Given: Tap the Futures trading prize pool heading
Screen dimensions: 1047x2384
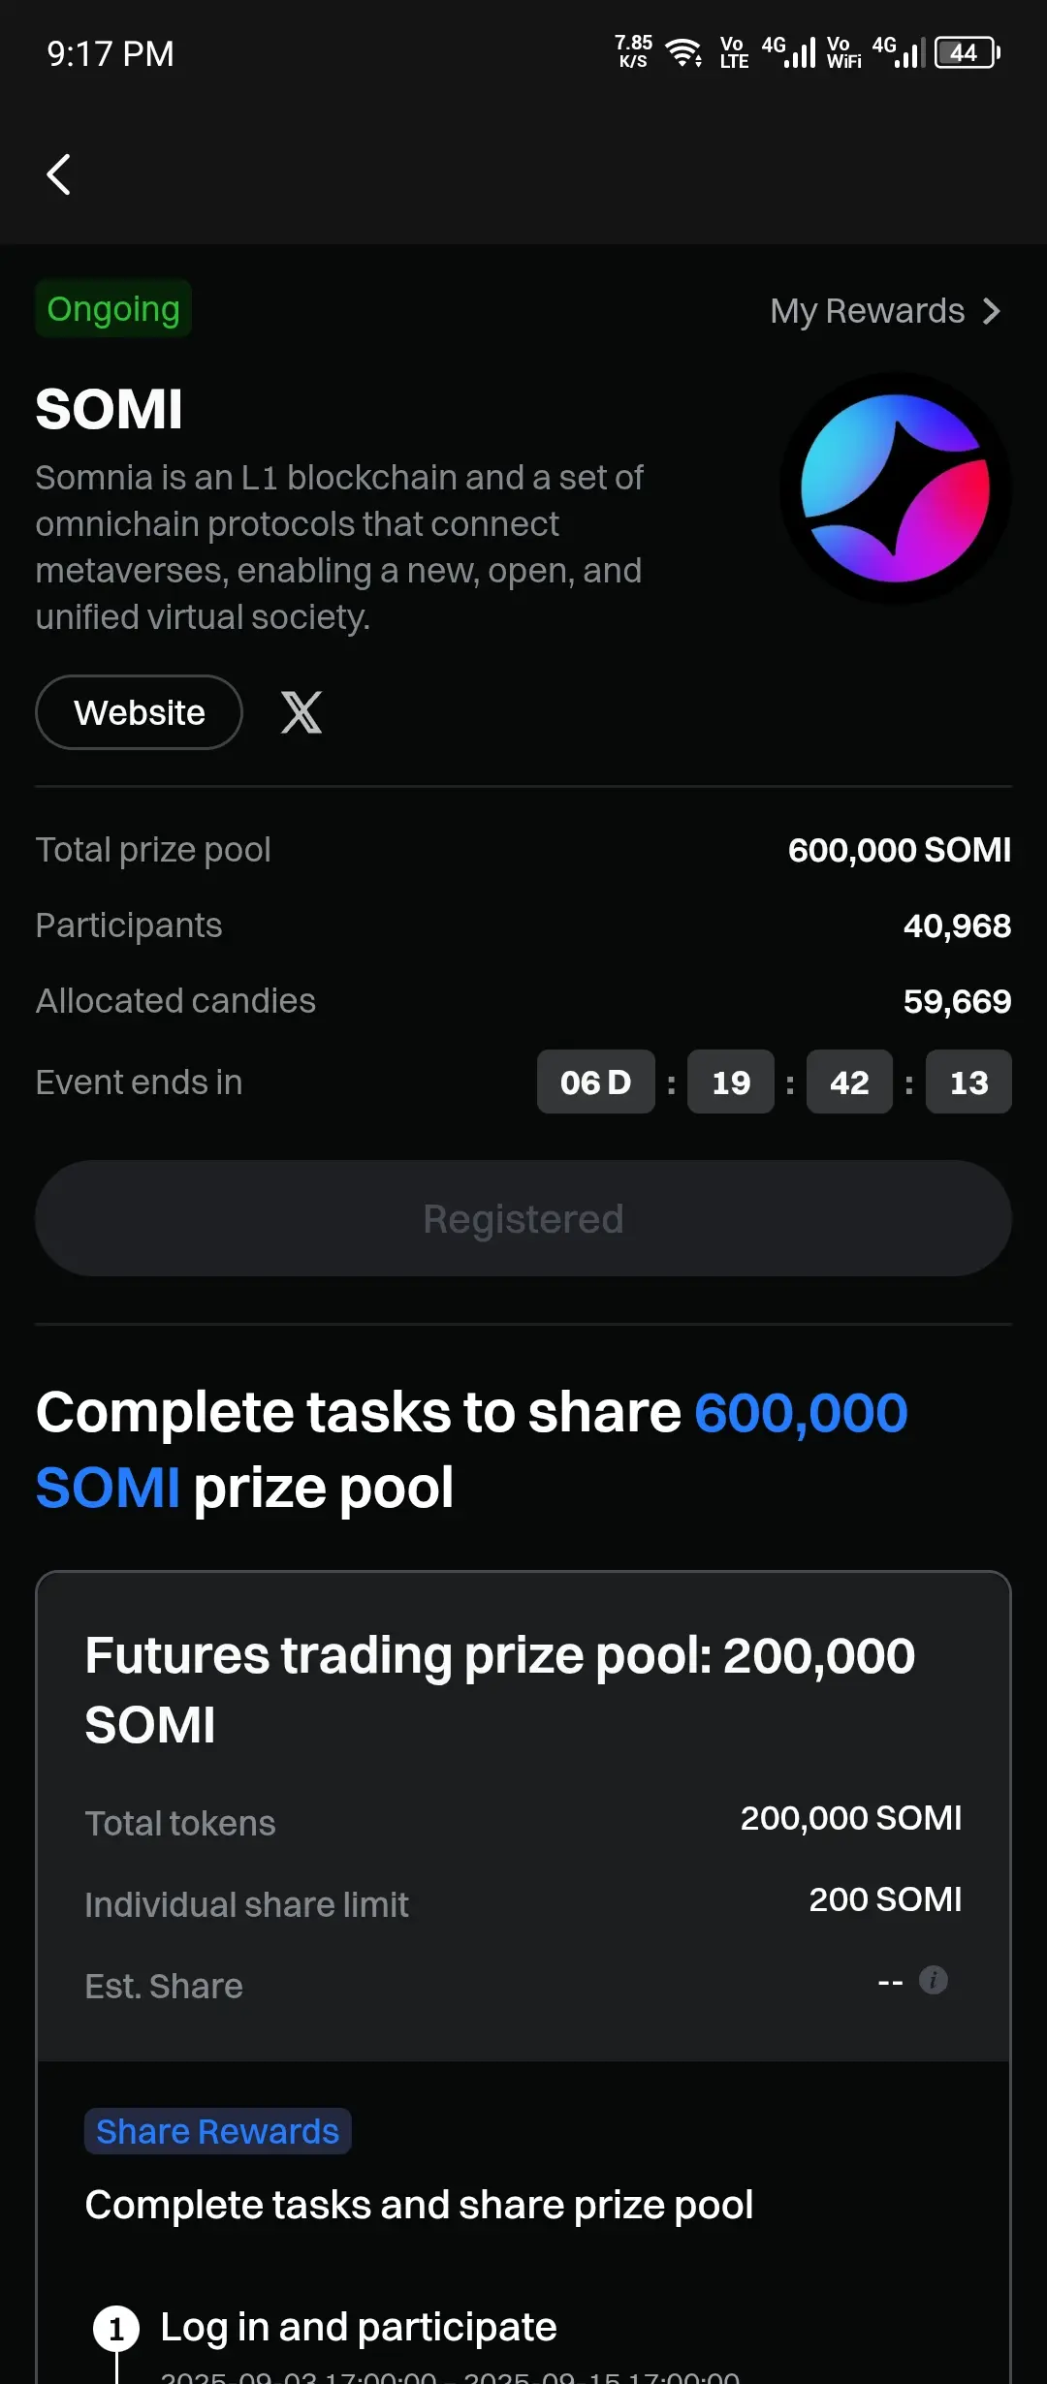Looking at the screenshot, I should [x=500, y=1689].
